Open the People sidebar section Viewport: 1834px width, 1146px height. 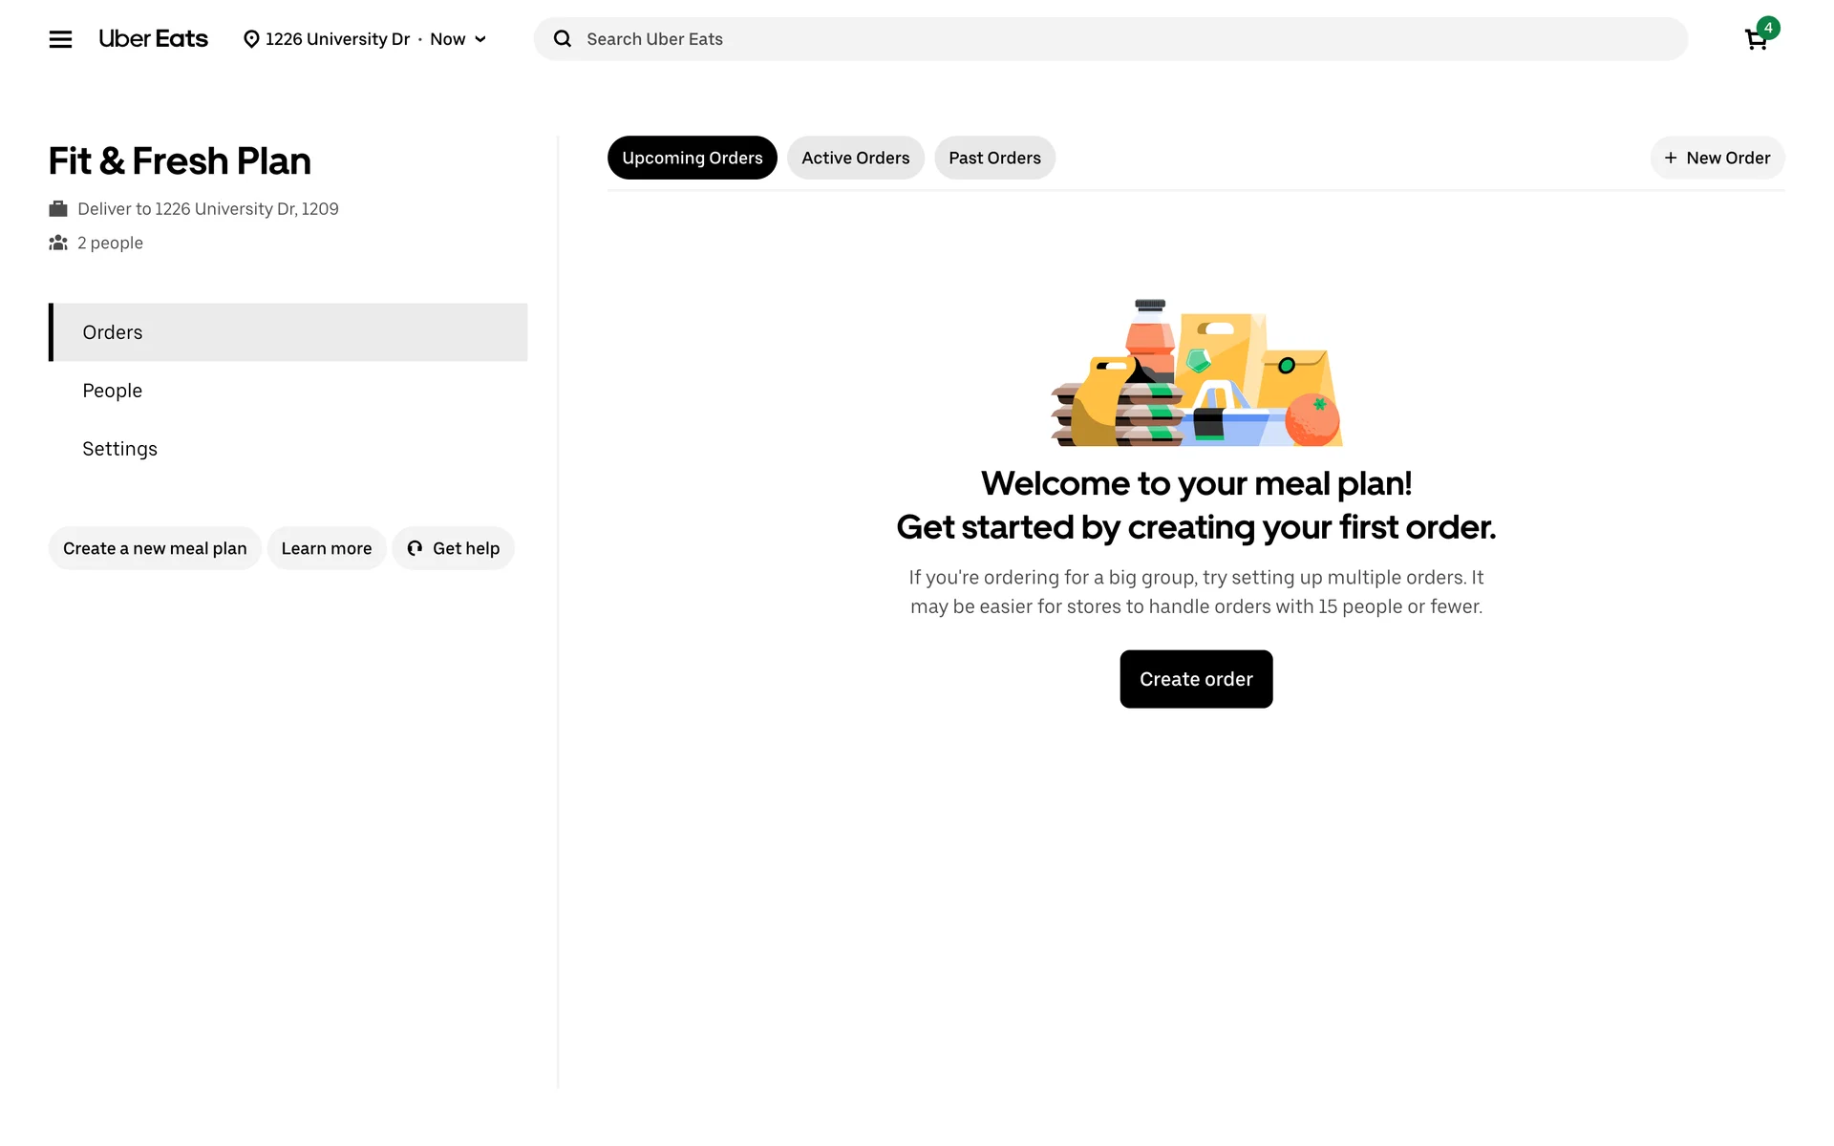112,391
